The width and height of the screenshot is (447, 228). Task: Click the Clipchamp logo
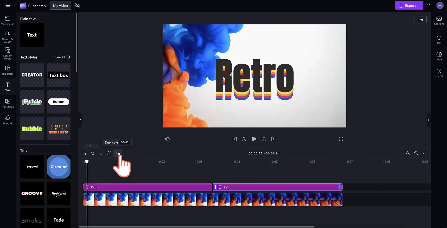point(33,6)
